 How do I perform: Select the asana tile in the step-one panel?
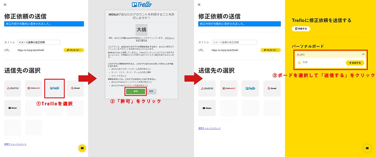[13, 88]
